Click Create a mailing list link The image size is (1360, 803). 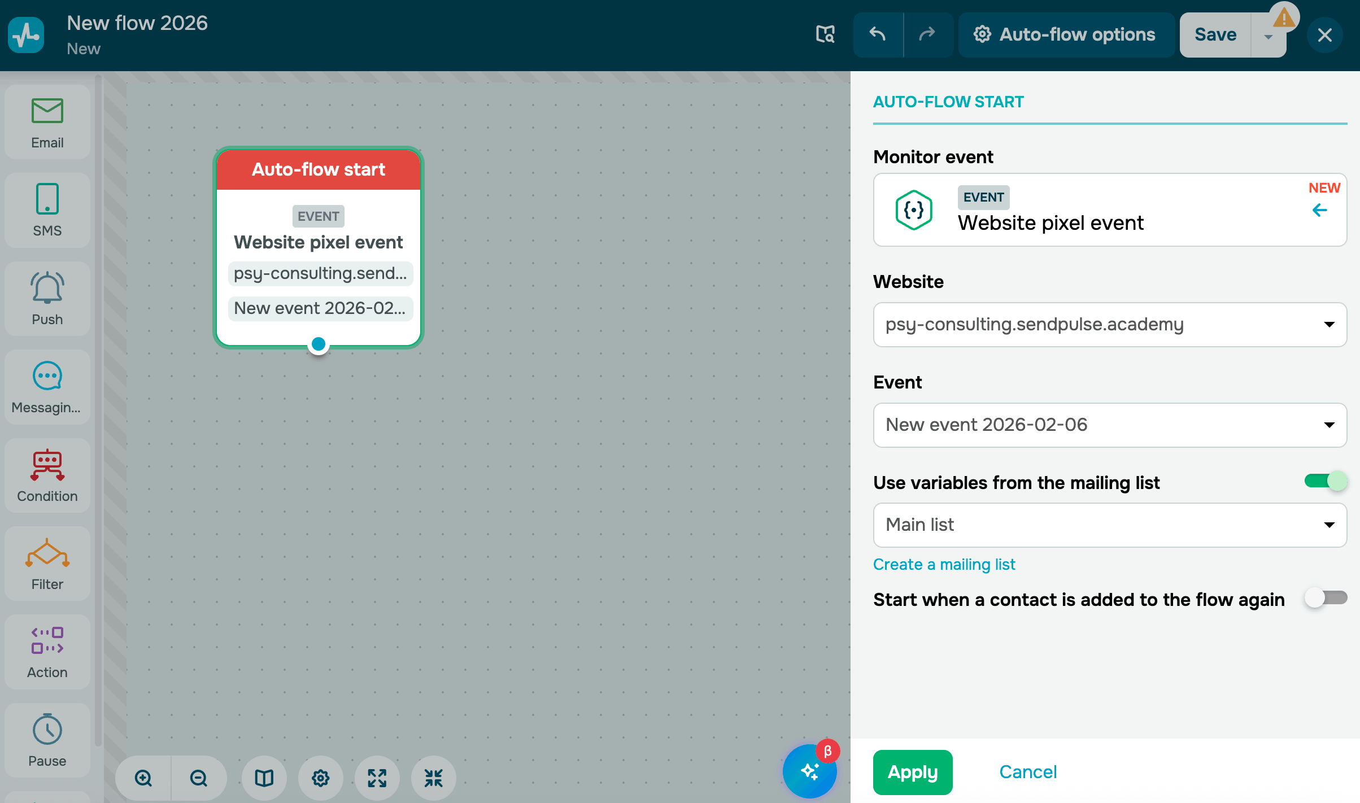coord(944,564)
